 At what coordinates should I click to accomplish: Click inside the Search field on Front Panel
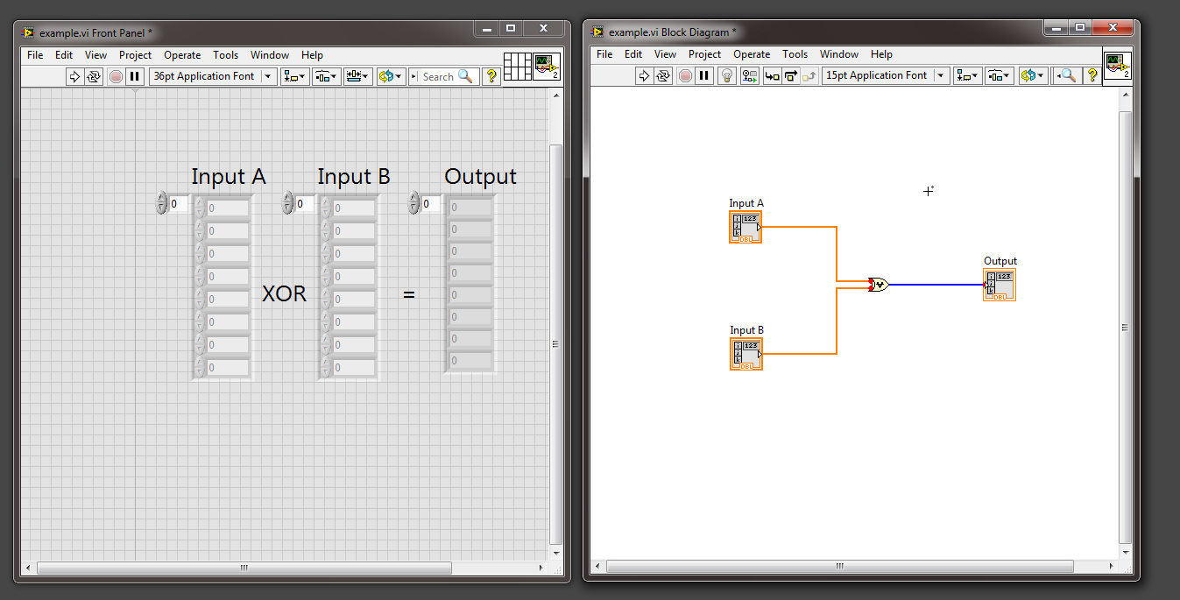pyautogui.click(x=442, y=76)
